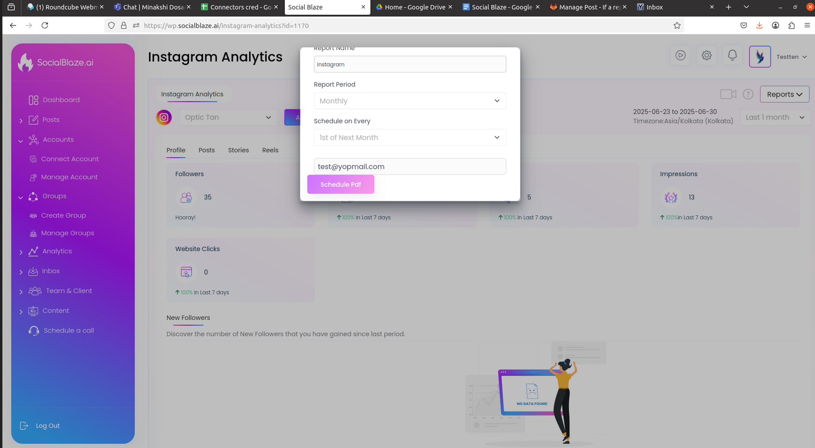
Task: Expand the Inbox sidebar section
Action: pos(21,272)
